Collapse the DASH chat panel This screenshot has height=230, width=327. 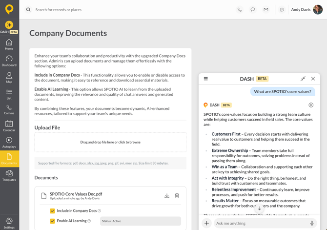[303, 79]
